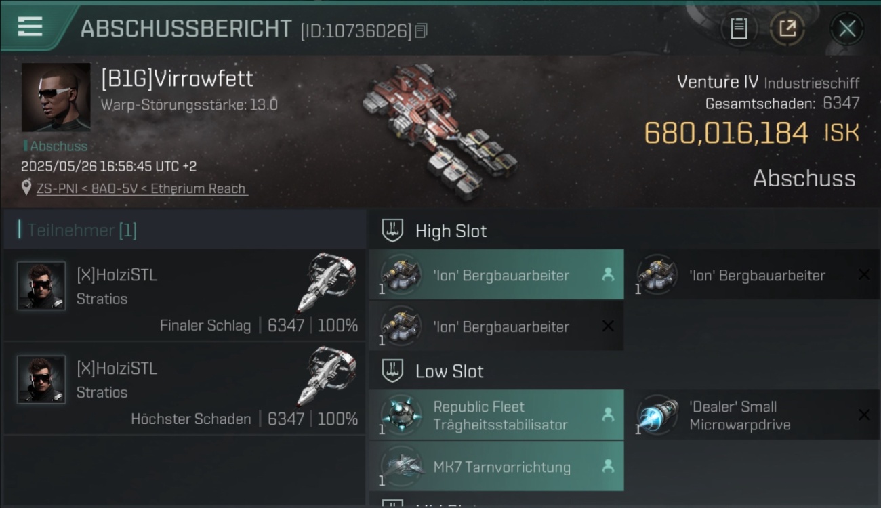Open location link ZS-PNI Etherium Reach
The image size is (881, 508).
click(141, 188)
